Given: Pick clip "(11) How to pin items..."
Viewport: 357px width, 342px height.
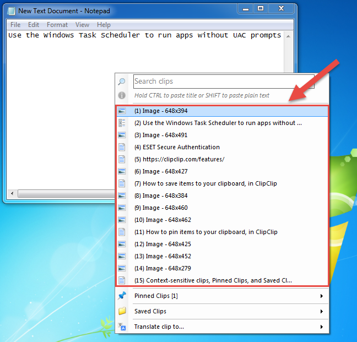Looking at the screenshot, I should [x=222, y=232].
